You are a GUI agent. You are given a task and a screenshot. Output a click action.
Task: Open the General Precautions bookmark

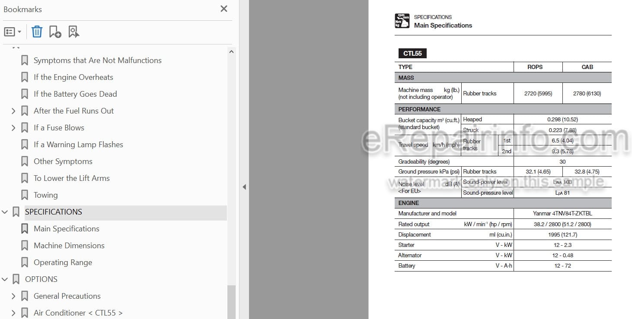(67, 296)
